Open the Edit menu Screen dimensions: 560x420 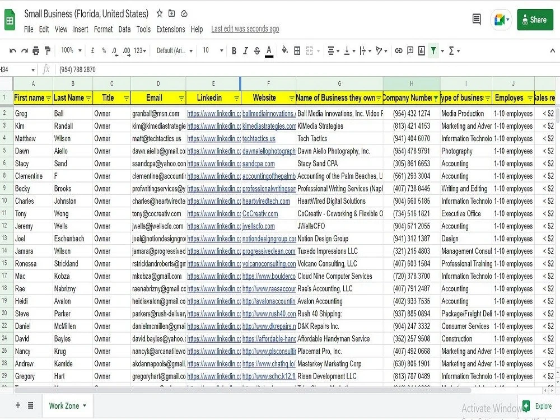coord(44,29)
